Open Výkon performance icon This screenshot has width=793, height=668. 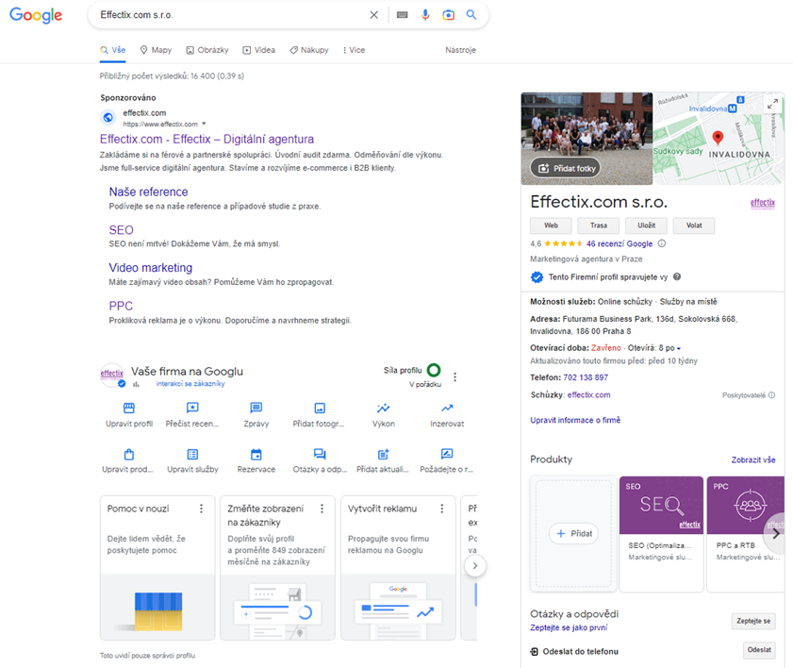click(384, 408)
